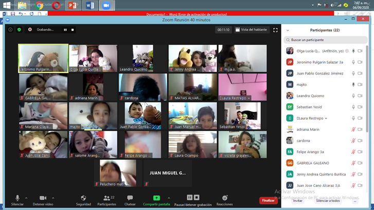Click the Silenciar a todos button

click(x=328, y=201)
